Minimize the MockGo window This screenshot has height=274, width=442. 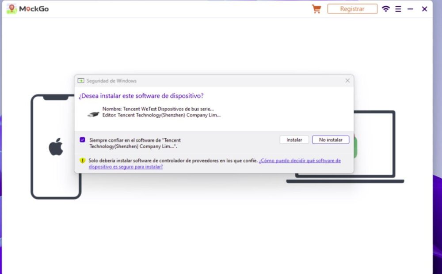point(410,9)
